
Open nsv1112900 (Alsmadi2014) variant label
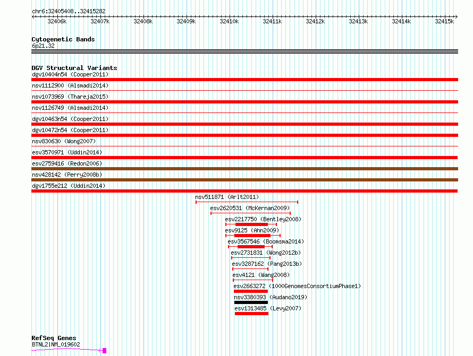click(x=70, y=85)
